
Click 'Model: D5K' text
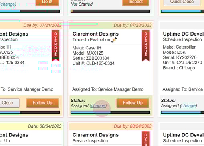pos(174,52)
